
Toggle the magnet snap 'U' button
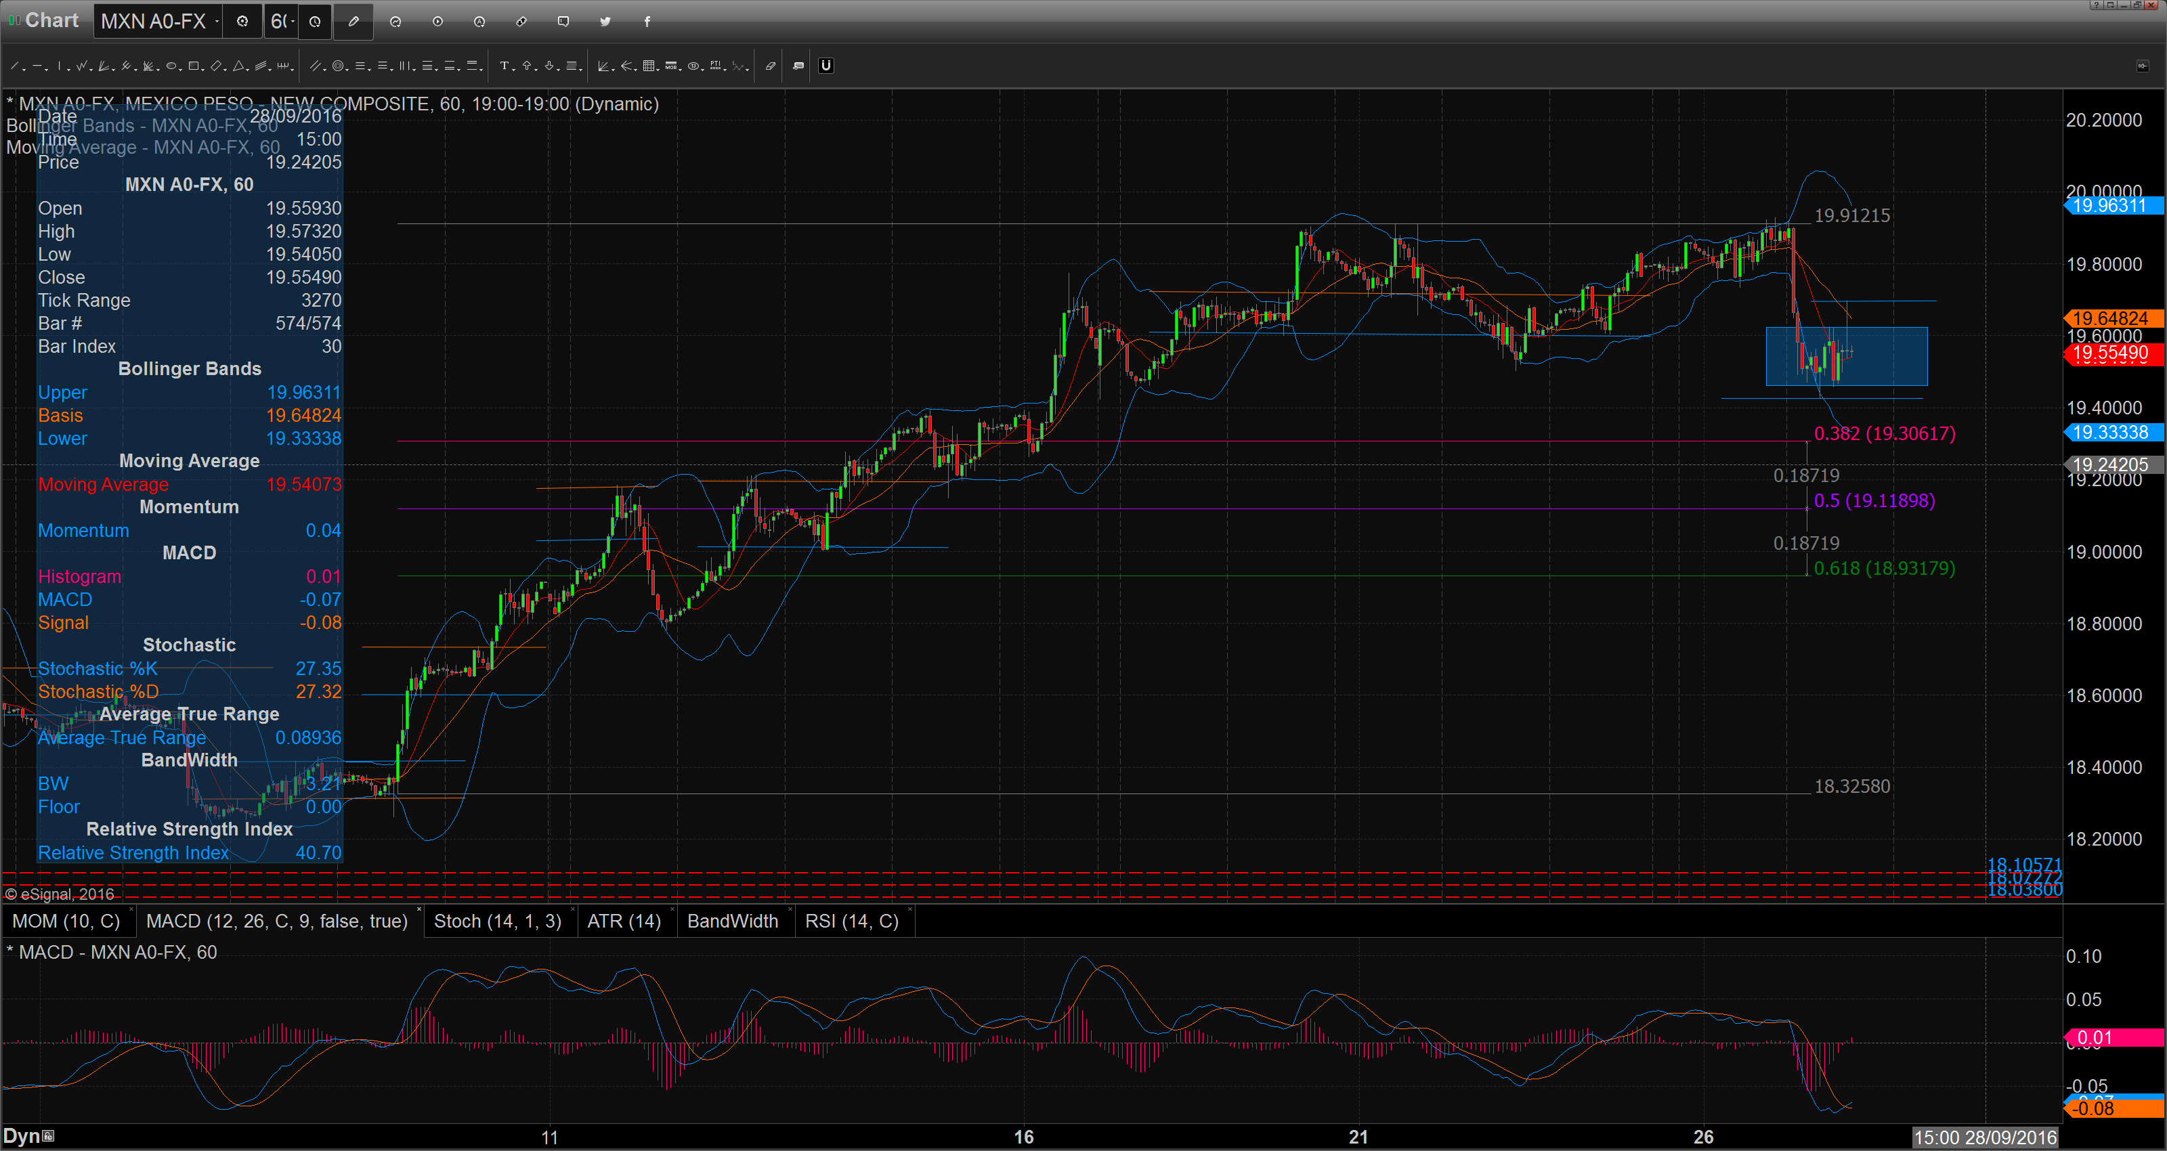coord(826,66)
